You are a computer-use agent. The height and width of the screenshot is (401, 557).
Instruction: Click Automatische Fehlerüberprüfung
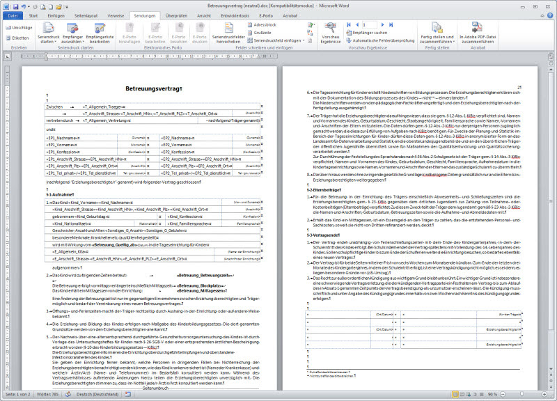point(380,40)
